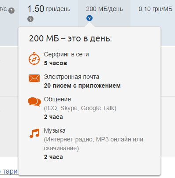Click the Серфинг в сети label
This screenshot has height=178, width=175.
(x=66, y=54)
